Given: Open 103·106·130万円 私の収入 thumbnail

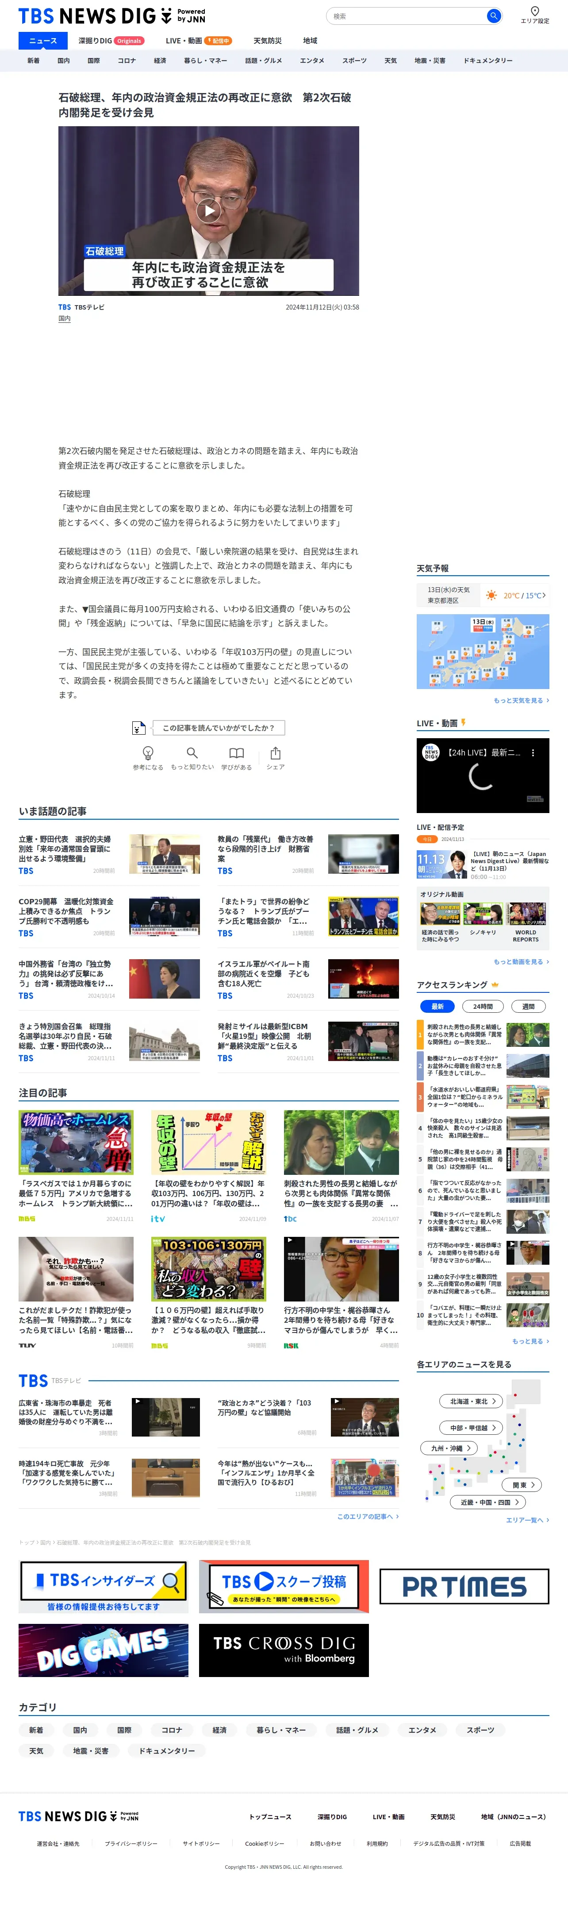Looking at the screenshot, I should pyautogui.click(x=209, y=1269).
